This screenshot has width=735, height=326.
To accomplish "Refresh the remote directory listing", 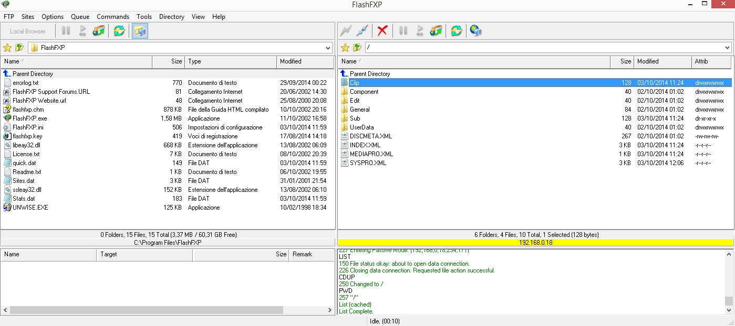I will pyautogui.click(x=457, y=31).
